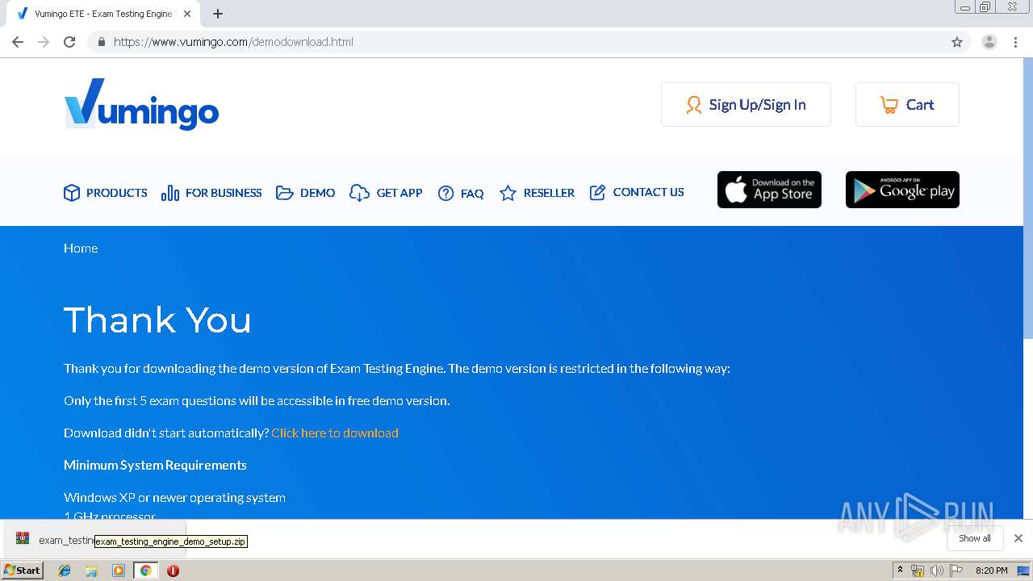Open the Chrome profile icon
Viewport: 1033px width, 581px height.
point(989,42)
